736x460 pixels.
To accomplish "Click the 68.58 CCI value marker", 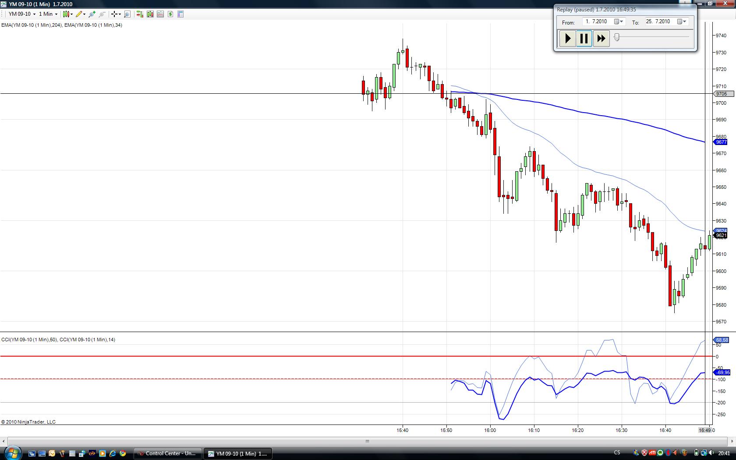I will [x=722, y=340].
